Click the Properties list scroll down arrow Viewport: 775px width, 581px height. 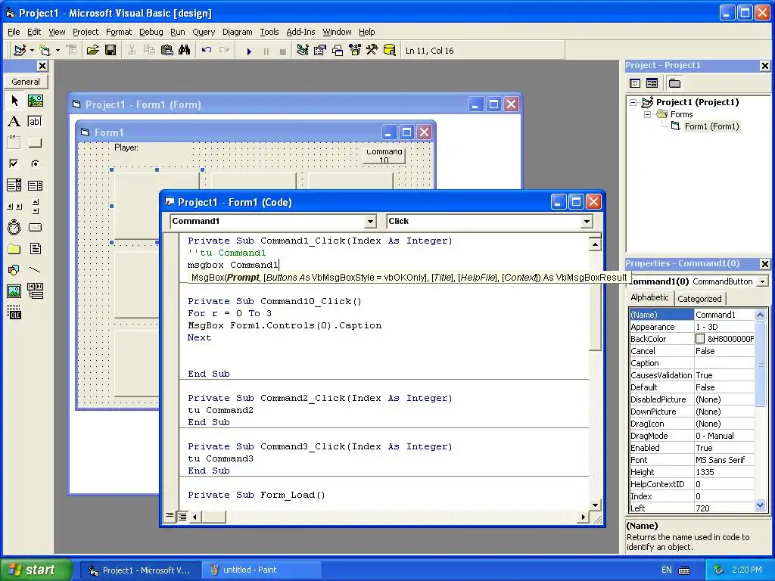click(760, 505)
